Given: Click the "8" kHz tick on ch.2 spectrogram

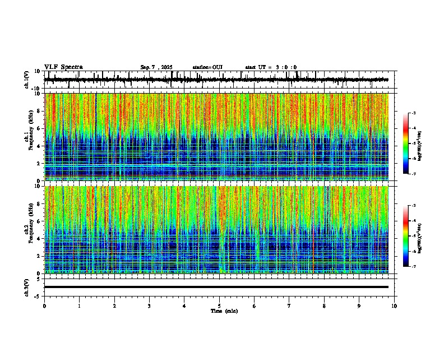Looking at the screenshot, I should (x=39, y=204).
